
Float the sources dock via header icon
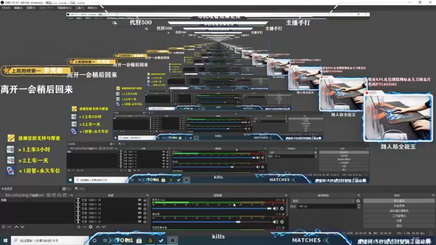point(147,195)
